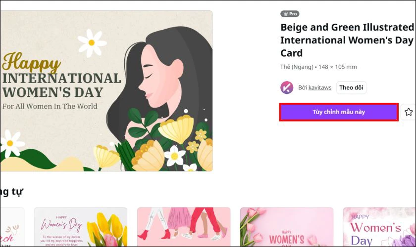Select the walking legs pink template
Screen dimensions: 416x247
tap(184, 227)
